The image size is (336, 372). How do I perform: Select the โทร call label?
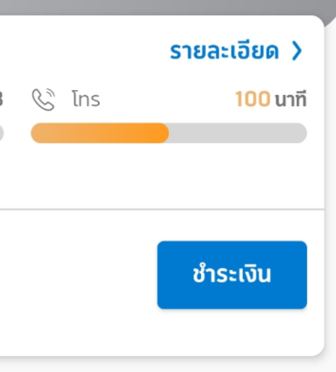(x=86, y=100)
